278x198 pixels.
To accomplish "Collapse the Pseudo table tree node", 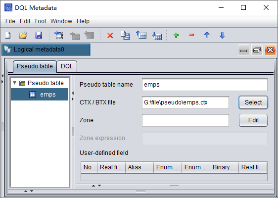I will 15,83.
